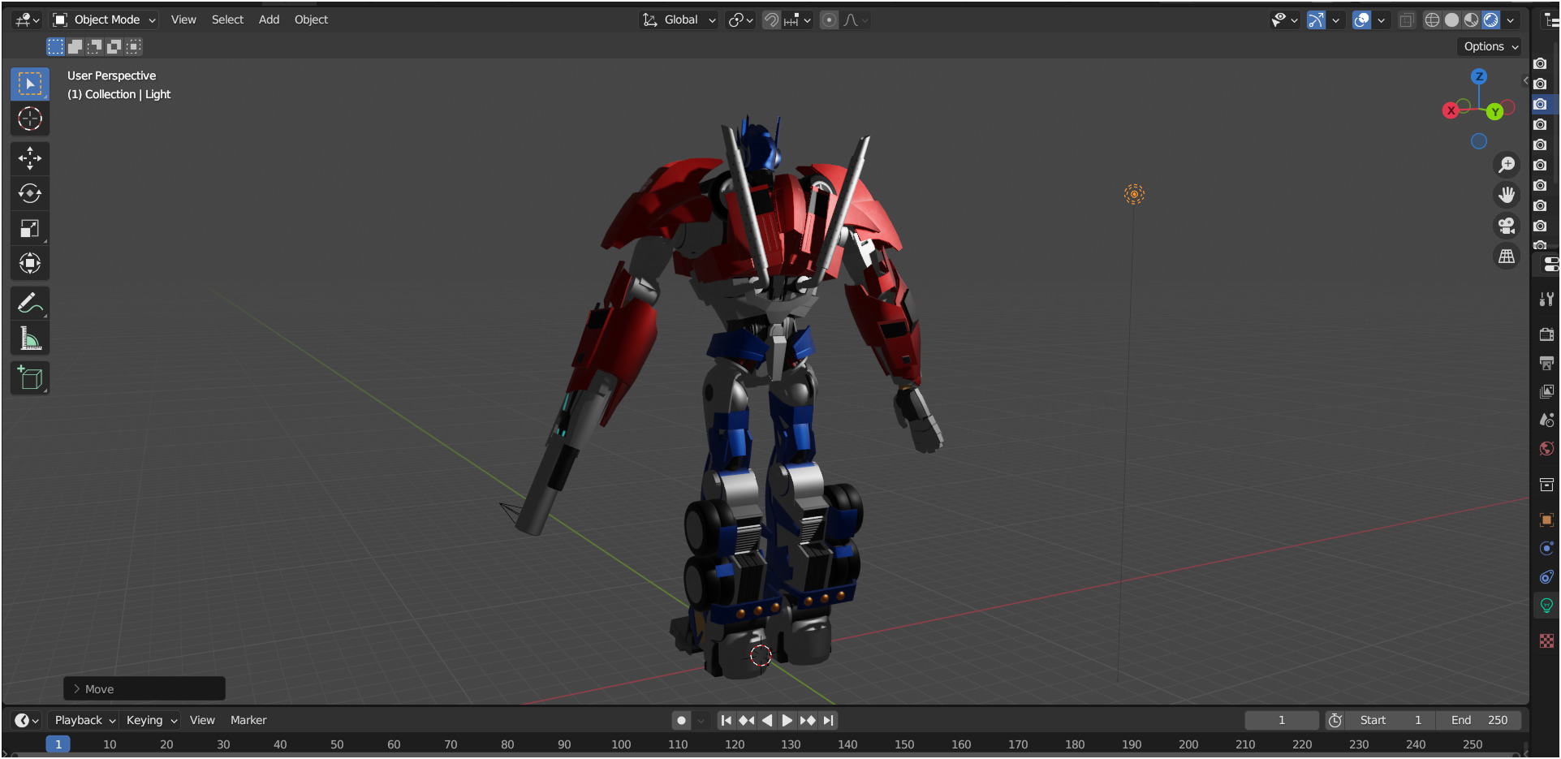Open the Render properties tab
The width and height of the screenshot is (1561, 759).
1546,334
